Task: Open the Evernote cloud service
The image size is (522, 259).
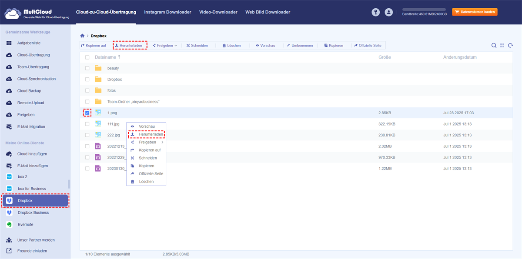Action: (25, 224)
